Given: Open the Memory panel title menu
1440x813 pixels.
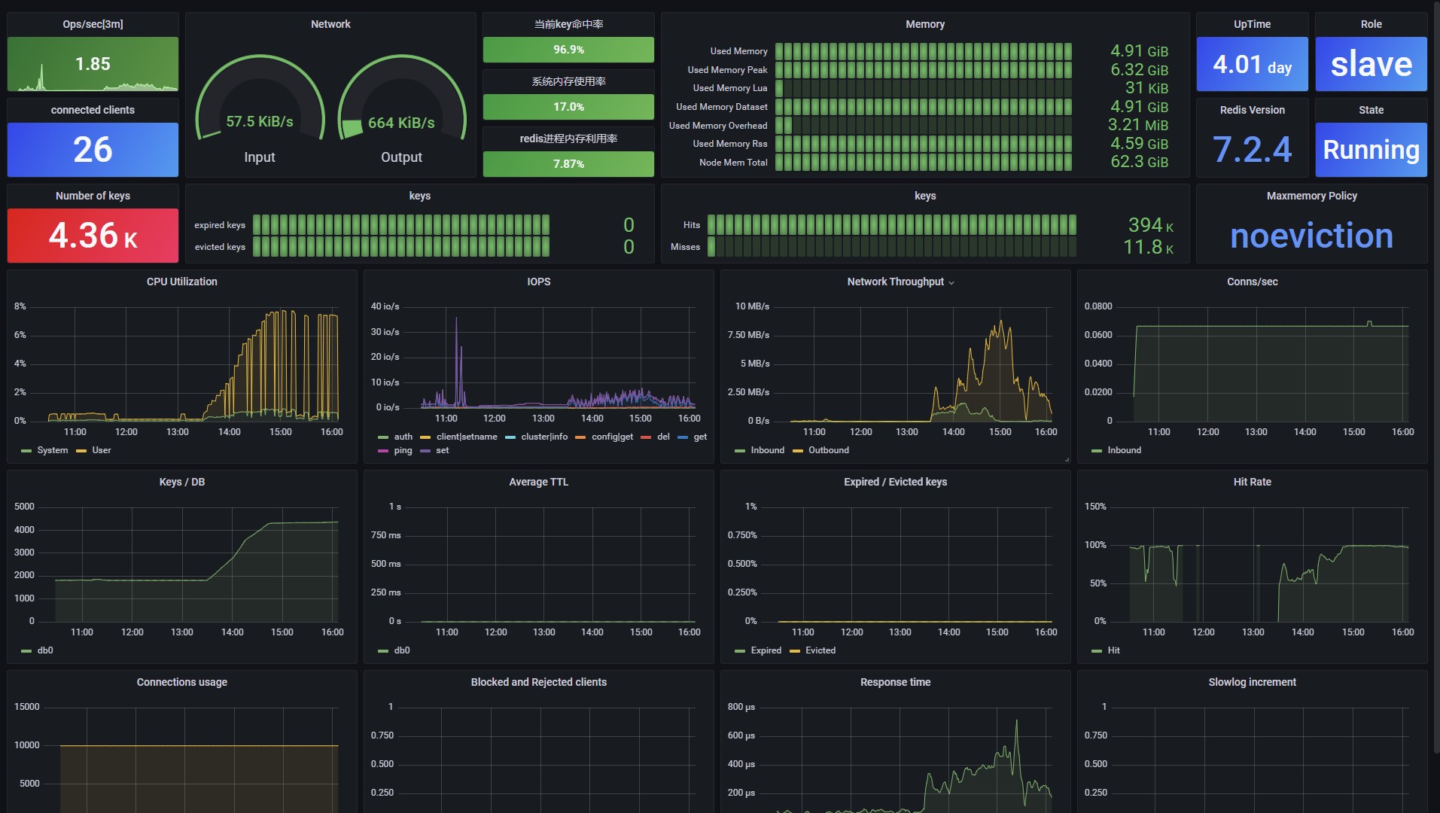Looking at the screenshot, I should point(925,24).
